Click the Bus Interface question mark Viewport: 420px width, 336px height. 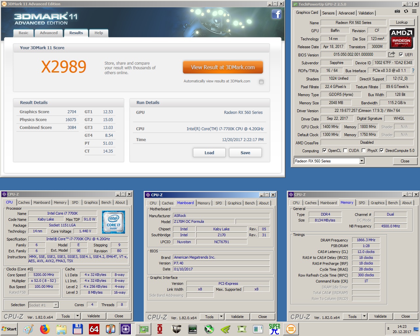[413, 71]
